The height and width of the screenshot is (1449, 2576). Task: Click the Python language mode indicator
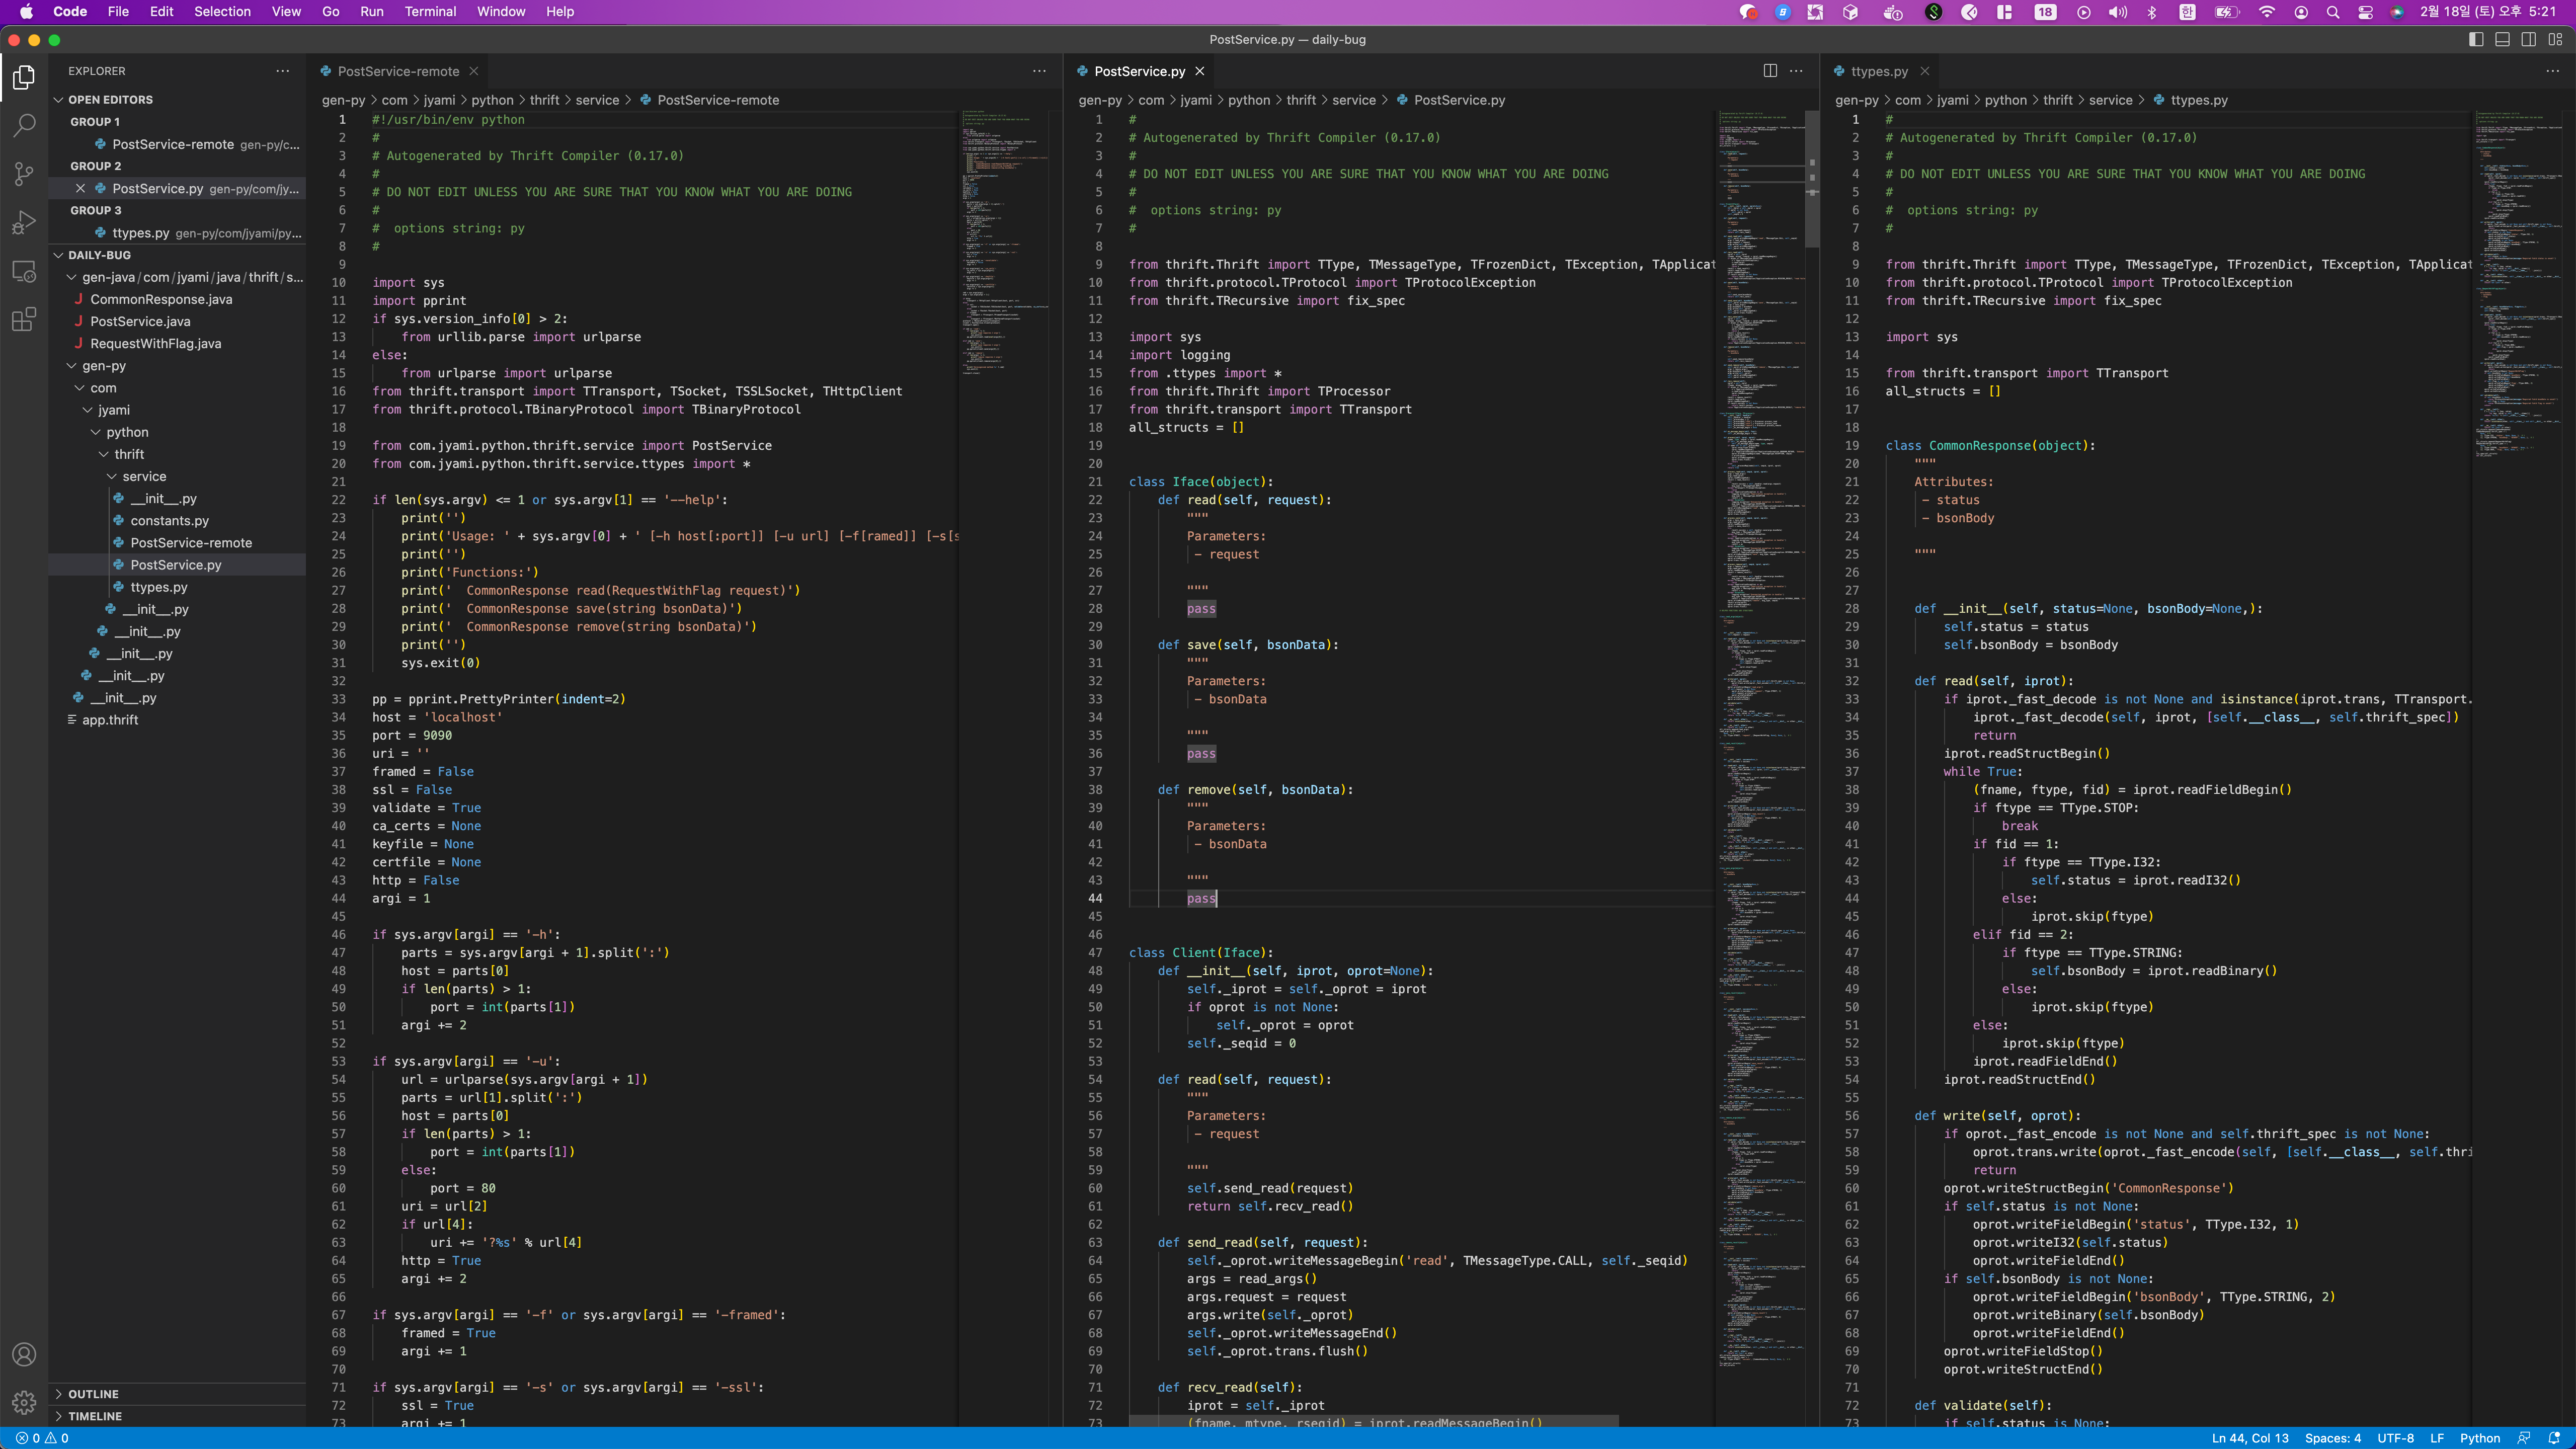coord(2479,1438)
